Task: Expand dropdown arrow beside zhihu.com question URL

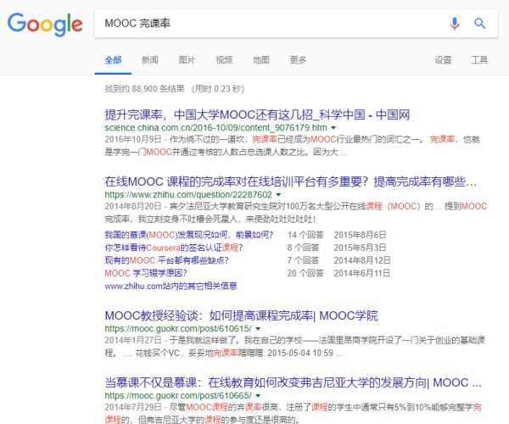Action: pyautogui.click(x=278, y=195)
